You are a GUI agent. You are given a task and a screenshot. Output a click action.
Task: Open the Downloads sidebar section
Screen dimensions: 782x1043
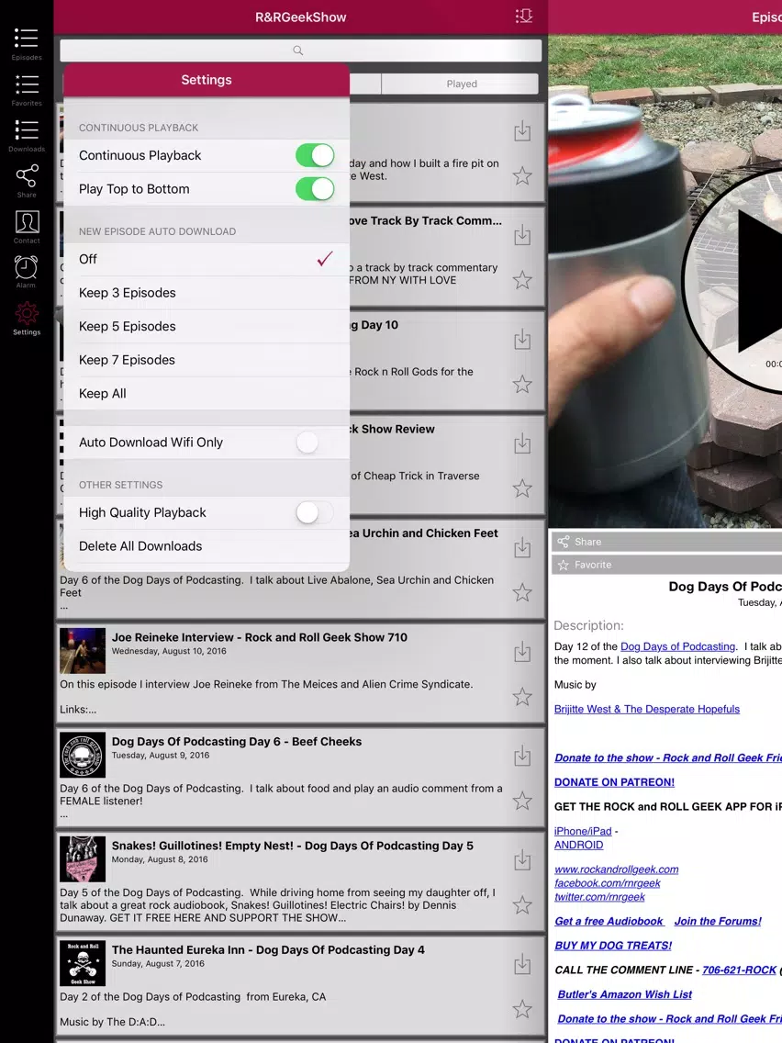coord(26,136)
